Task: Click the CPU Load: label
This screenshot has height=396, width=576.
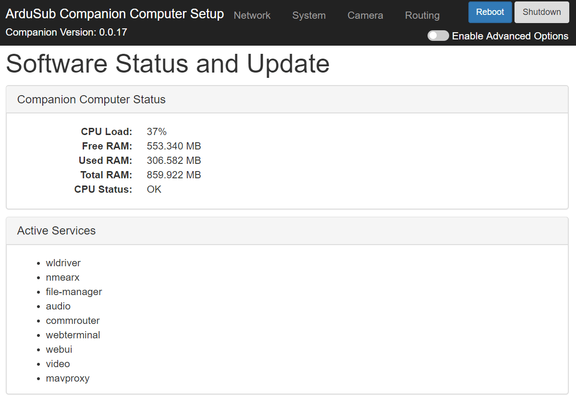Action: click(107, 132)
